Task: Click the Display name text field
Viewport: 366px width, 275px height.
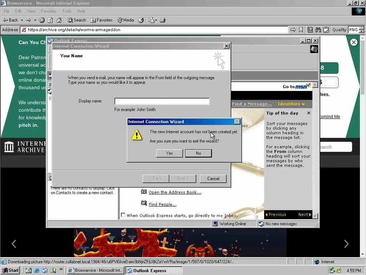Action: point(162,101)
